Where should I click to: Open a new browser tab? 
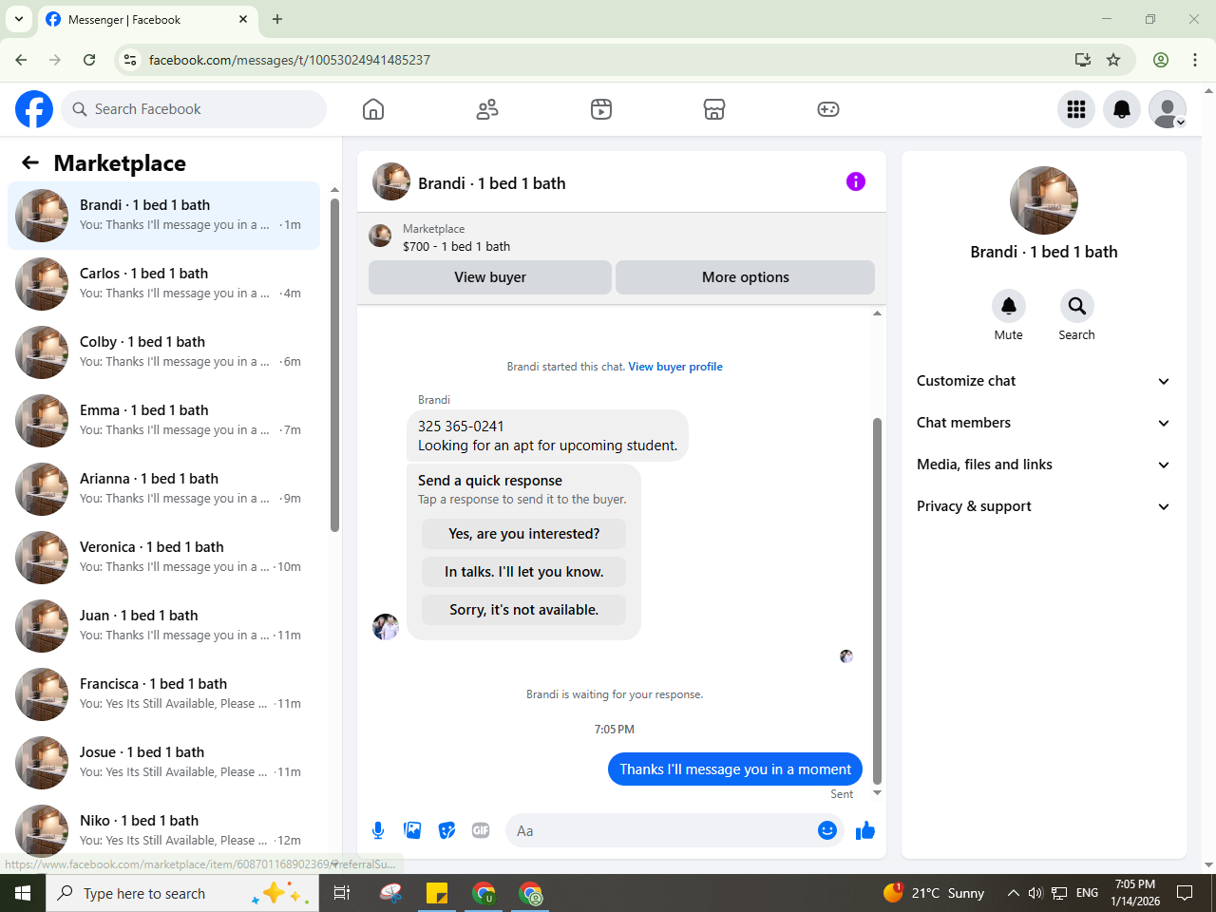tap(277, 19)
